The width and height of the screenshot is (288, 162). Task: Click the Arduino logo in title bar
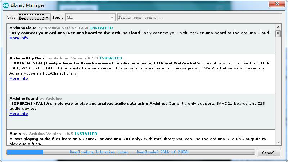click(x=6, y=5)
